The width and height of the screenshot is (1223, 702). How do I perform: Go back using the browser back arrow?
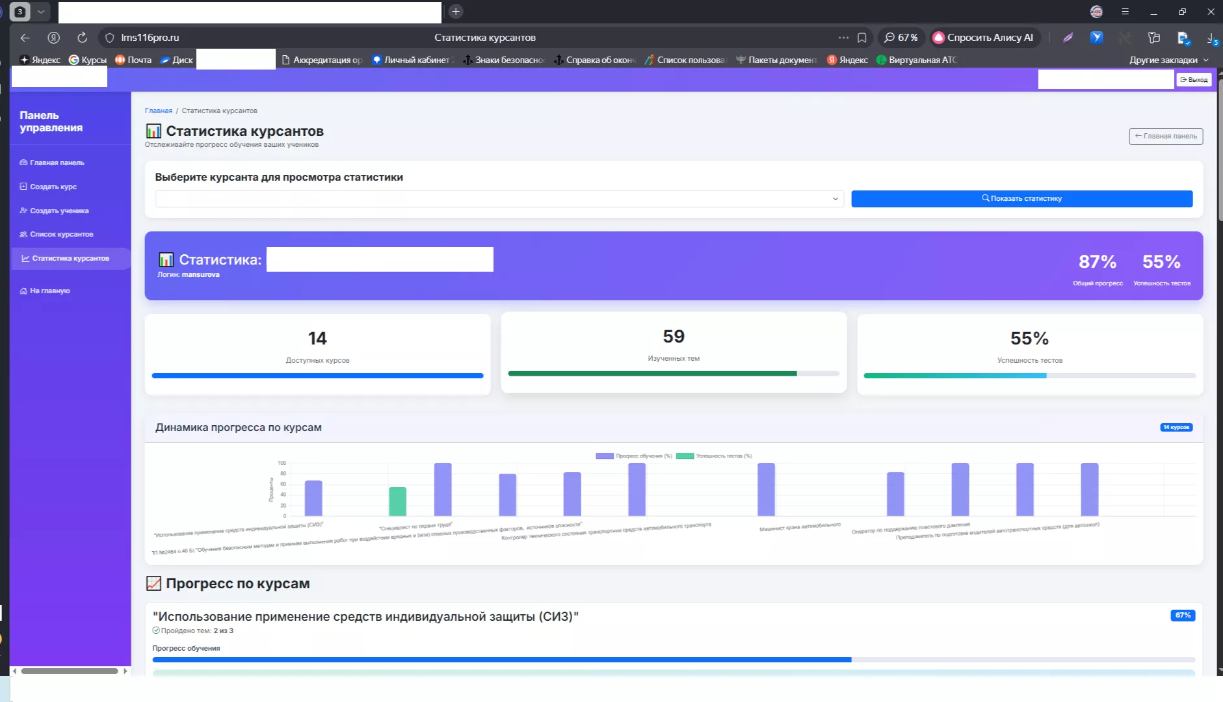(x=25, y=38)
